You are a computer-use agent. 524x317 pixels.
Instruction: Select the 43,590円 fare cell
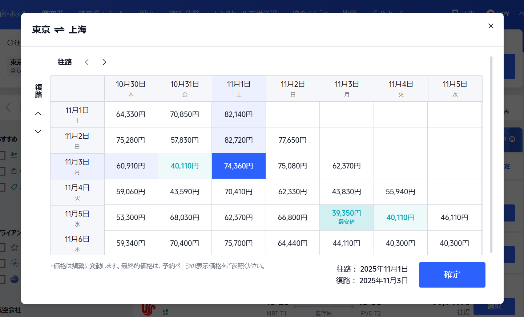(x=185, y=192)
